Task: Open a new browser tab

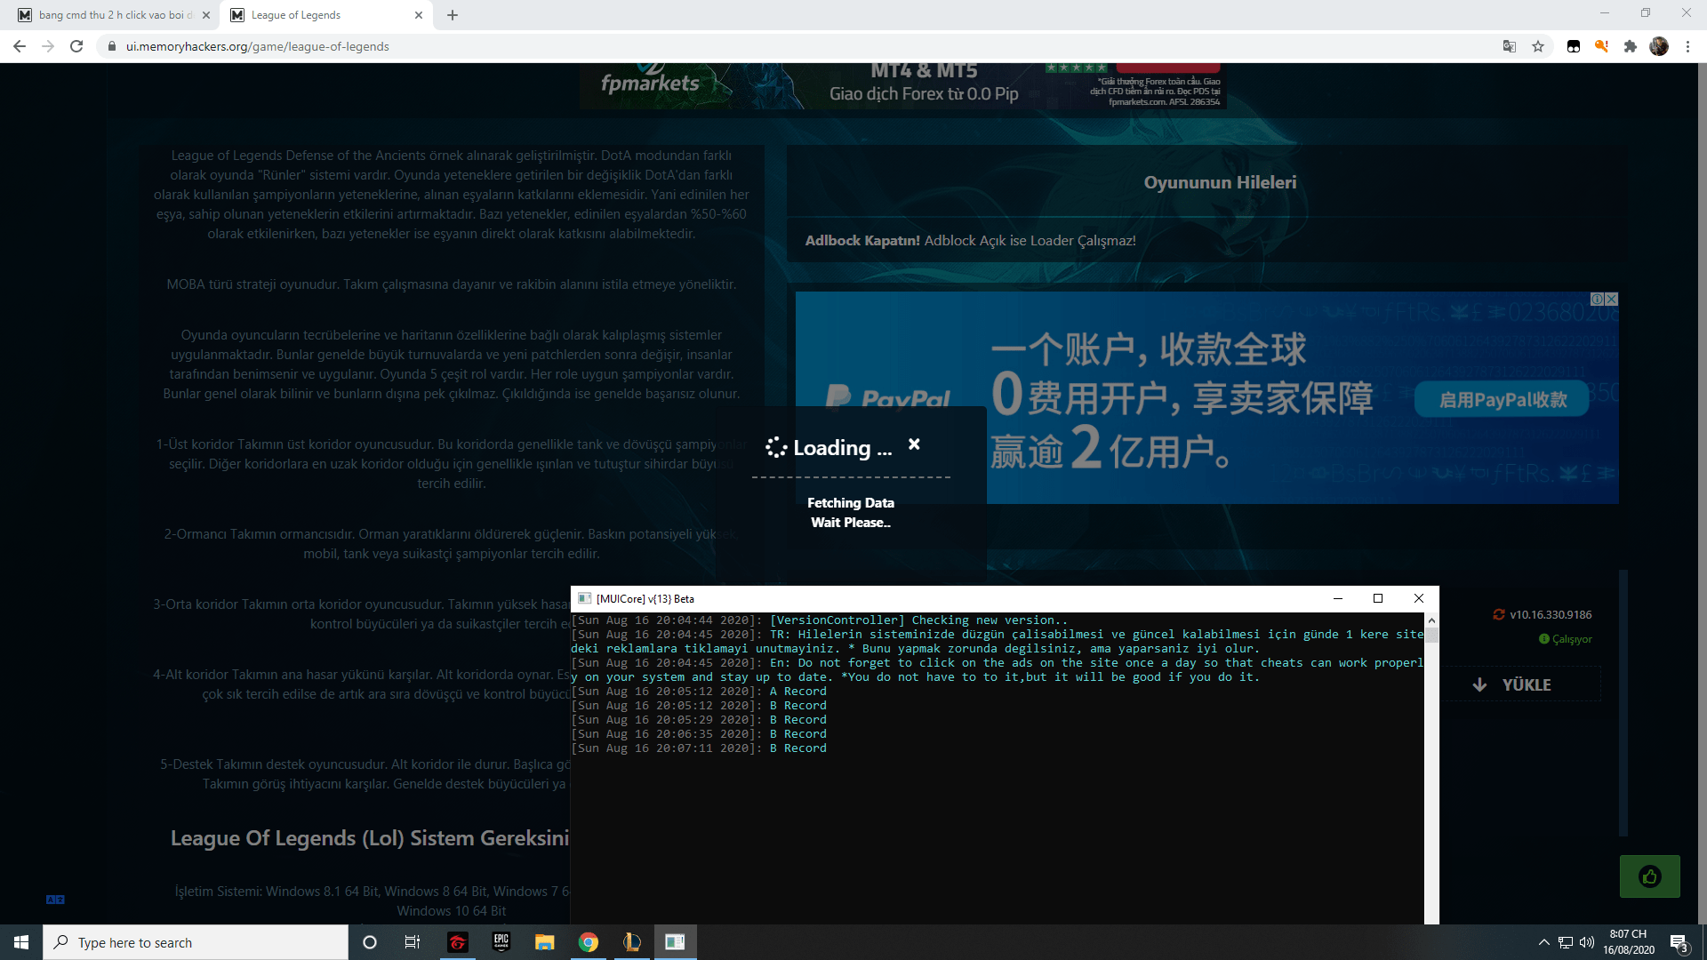Action: 453,15
